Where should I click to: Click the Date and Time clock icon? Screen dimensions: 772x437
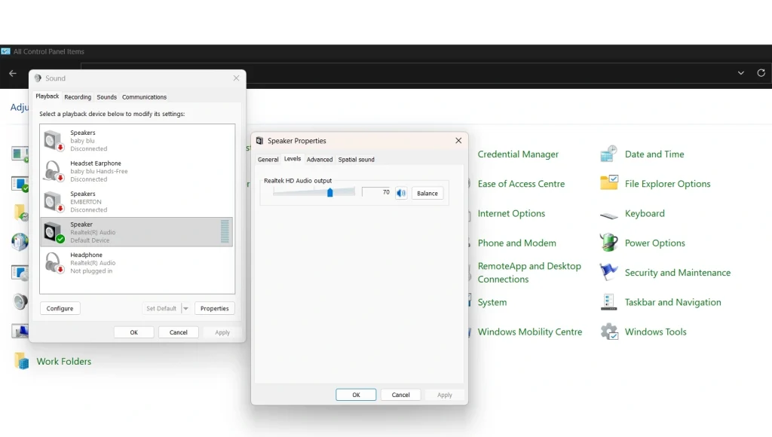click(x=608, y=154)
